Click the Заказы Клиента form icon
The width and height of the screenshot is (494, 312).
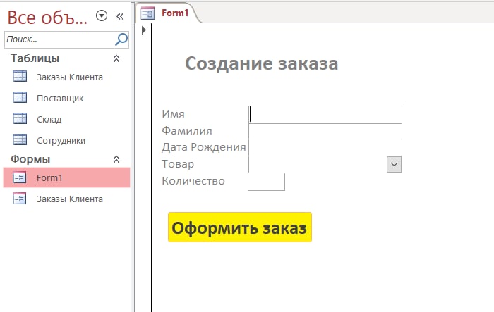coord(20,199)
